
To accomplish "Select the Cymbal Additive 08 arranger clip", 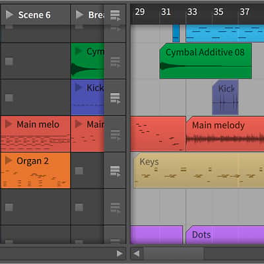I will pyautogui.click(x=205, y=61).
